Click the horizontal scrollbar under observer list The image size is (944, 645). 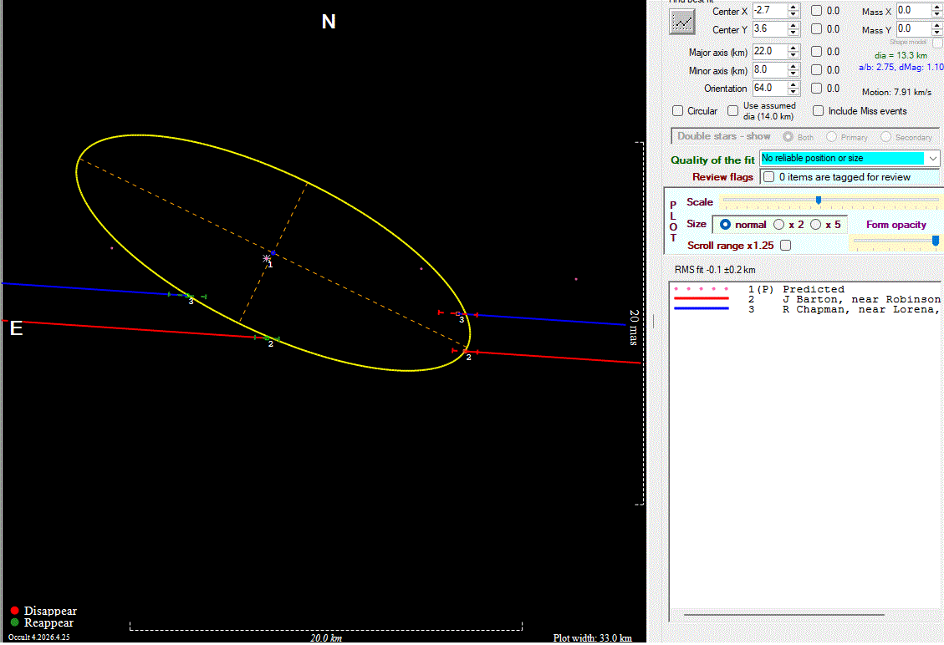(x=783, y=615)
